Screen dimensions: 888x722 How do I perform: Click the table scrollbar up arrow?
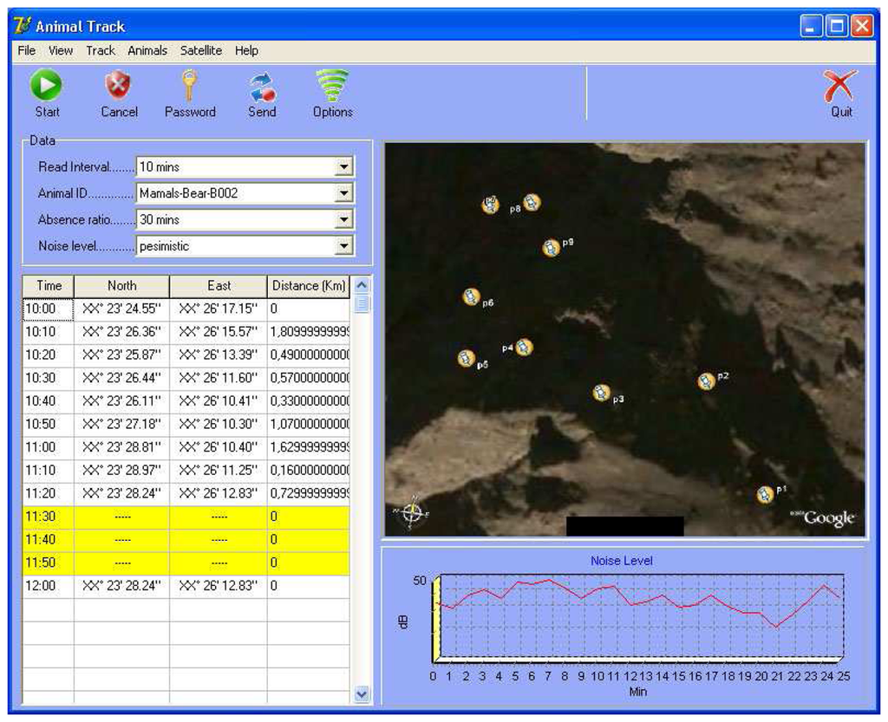[x=362, y=285]
